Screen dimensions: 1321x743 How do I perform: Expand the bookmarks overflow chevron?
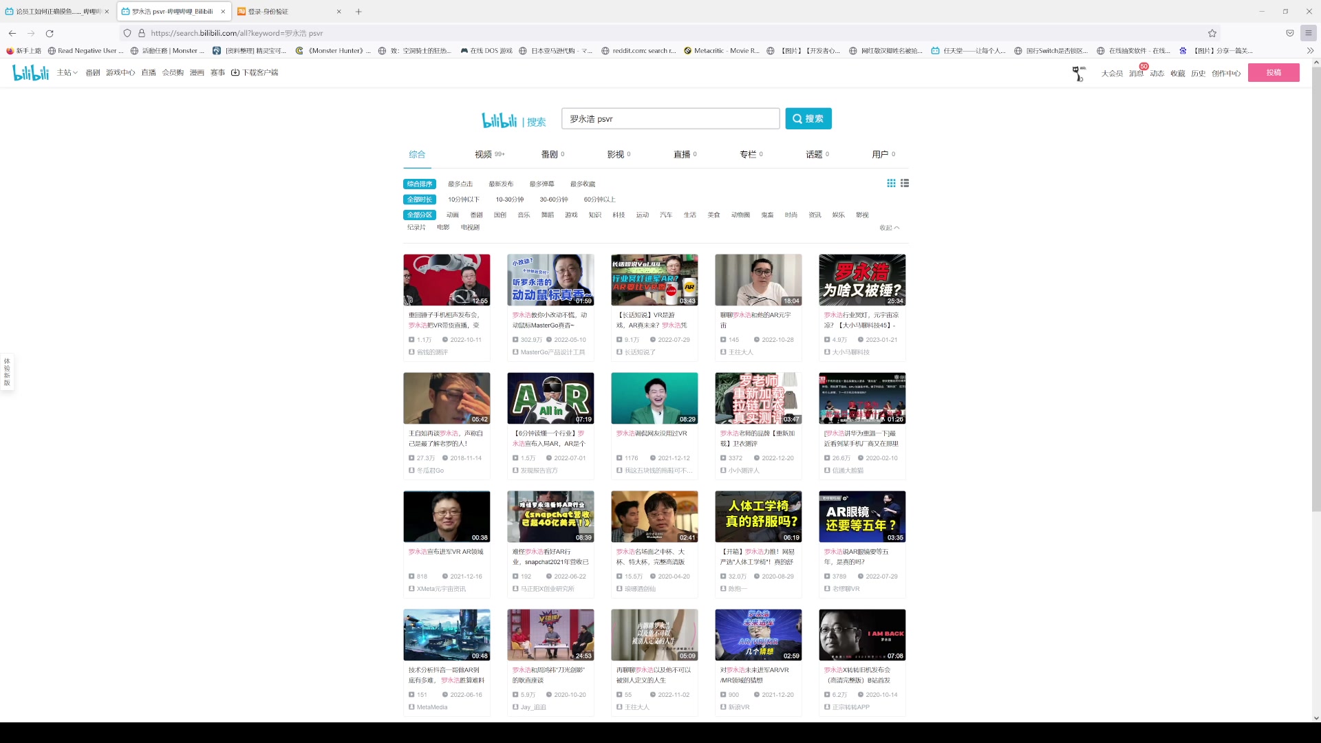coord(1310,50)
